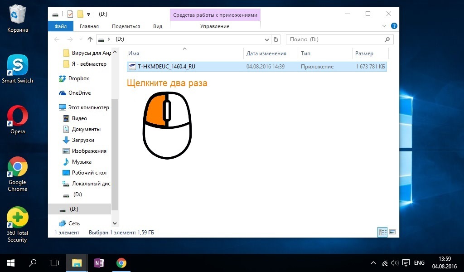Open the Recycle Bin desktop icon
The image size is (464, 272).
18,18
